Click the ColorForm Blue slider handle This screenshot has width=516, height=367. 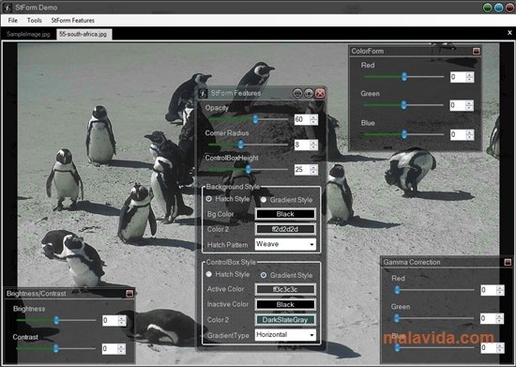[x=404, y=134]
